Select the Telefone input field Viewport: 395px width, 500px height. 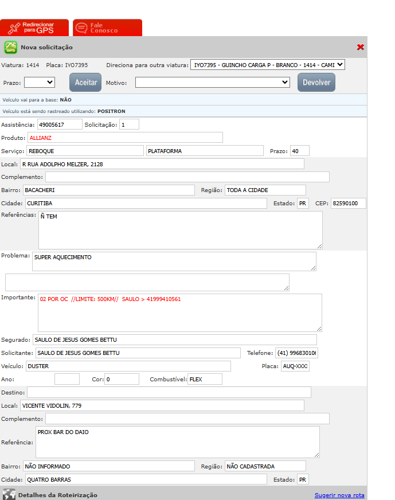[x=296, y=353]
